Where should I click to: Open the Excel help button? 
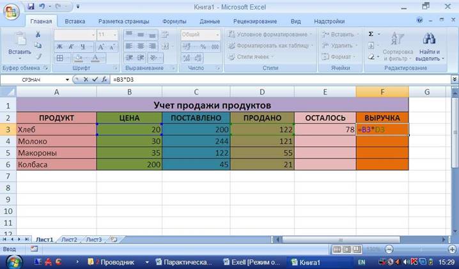pyautogui.click(x=419, y=20)
